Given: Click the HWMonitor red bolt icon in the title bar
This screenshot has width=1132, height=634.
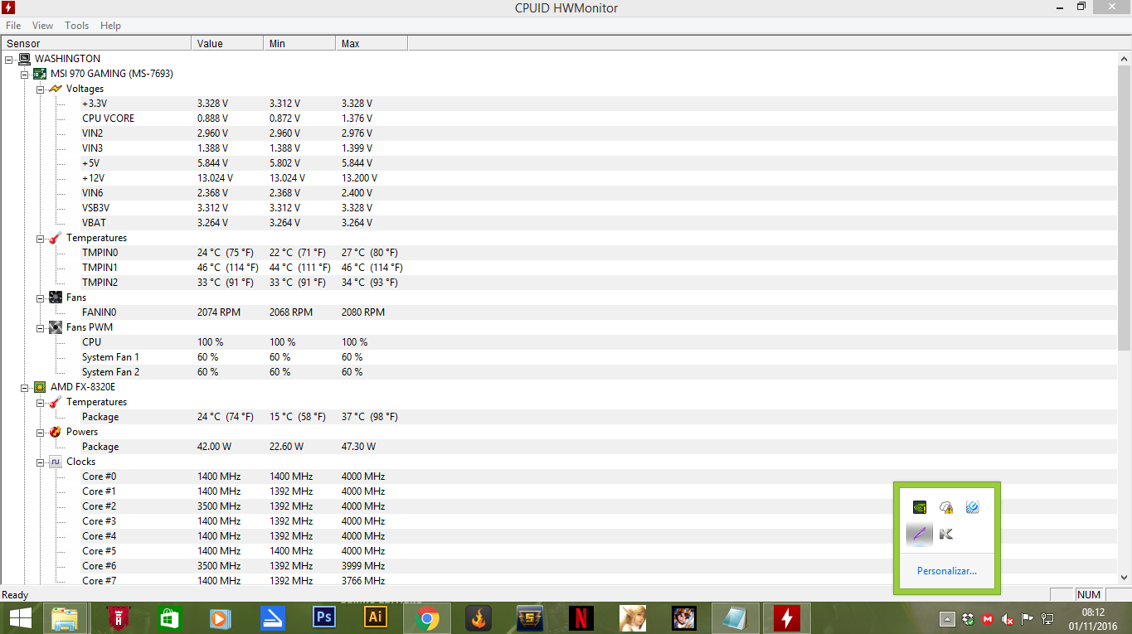Looking at the screenshot, I should click(9, 8).
